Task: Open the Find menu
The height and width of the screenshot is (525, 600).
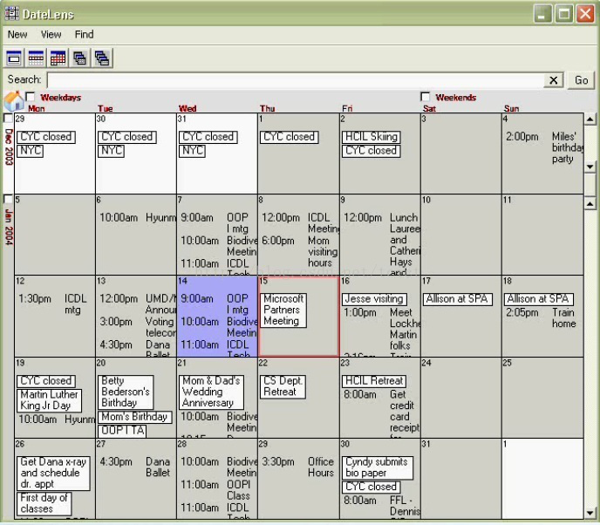Action: [84, 35]
